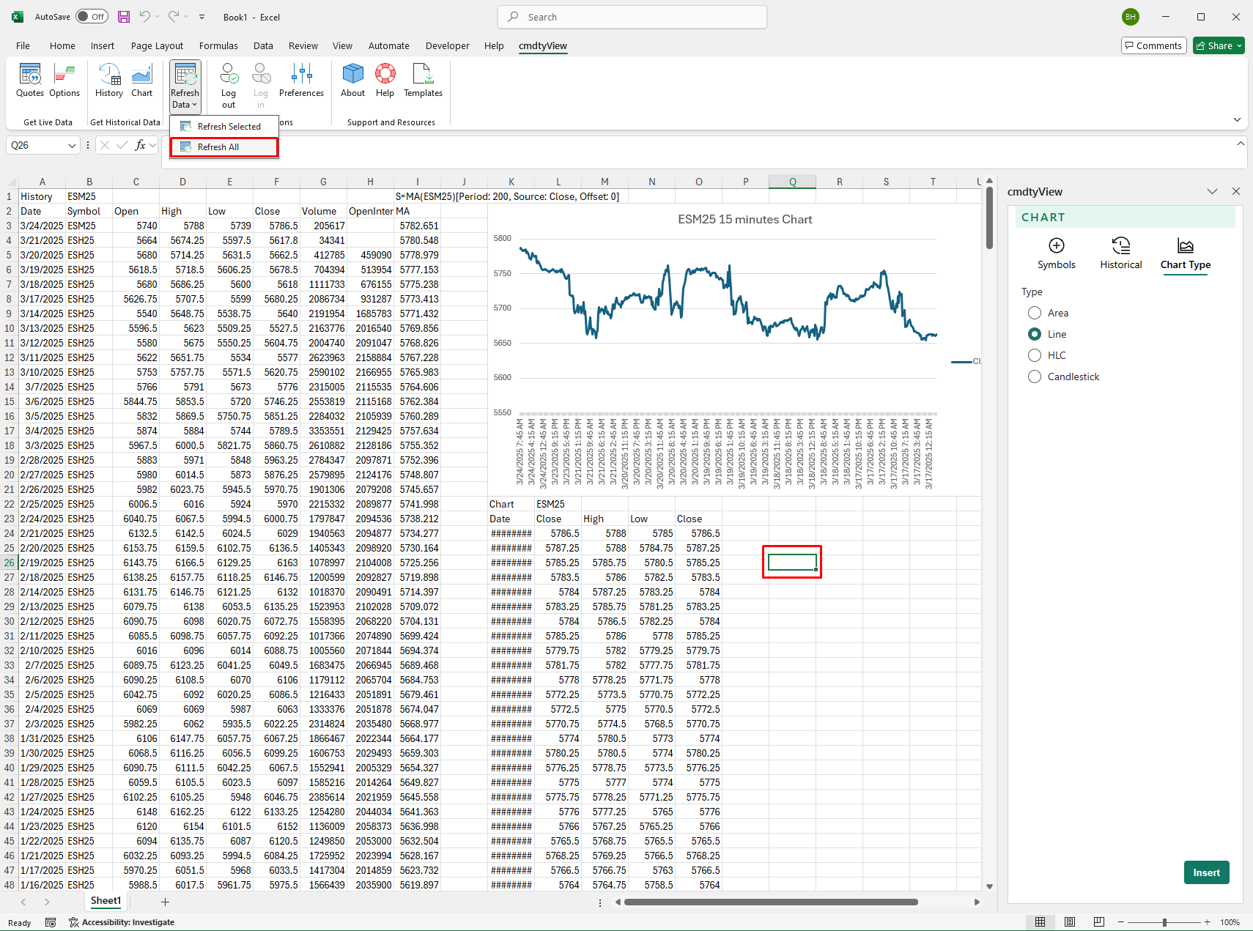The height and width of the screenshot is (931, 1253).
Task: Click the About icon under Support and Resources
Action: [x=352, y=82]
